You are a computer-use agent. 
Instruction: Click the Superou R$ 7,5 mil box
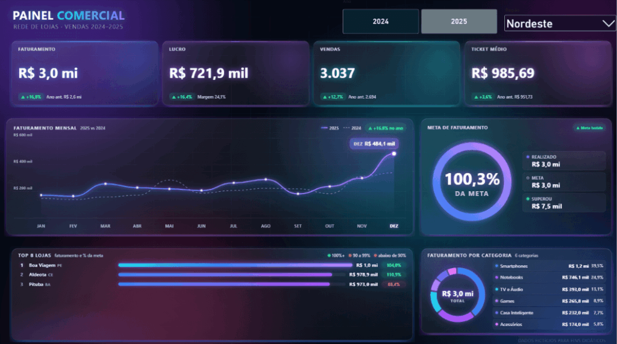click(x=564, y=203)
